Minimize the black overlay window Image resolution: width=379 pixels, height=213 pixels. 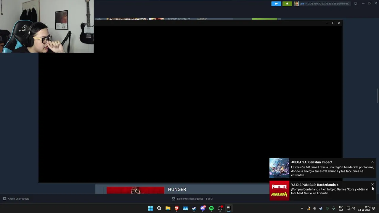[x=327, y=23]
